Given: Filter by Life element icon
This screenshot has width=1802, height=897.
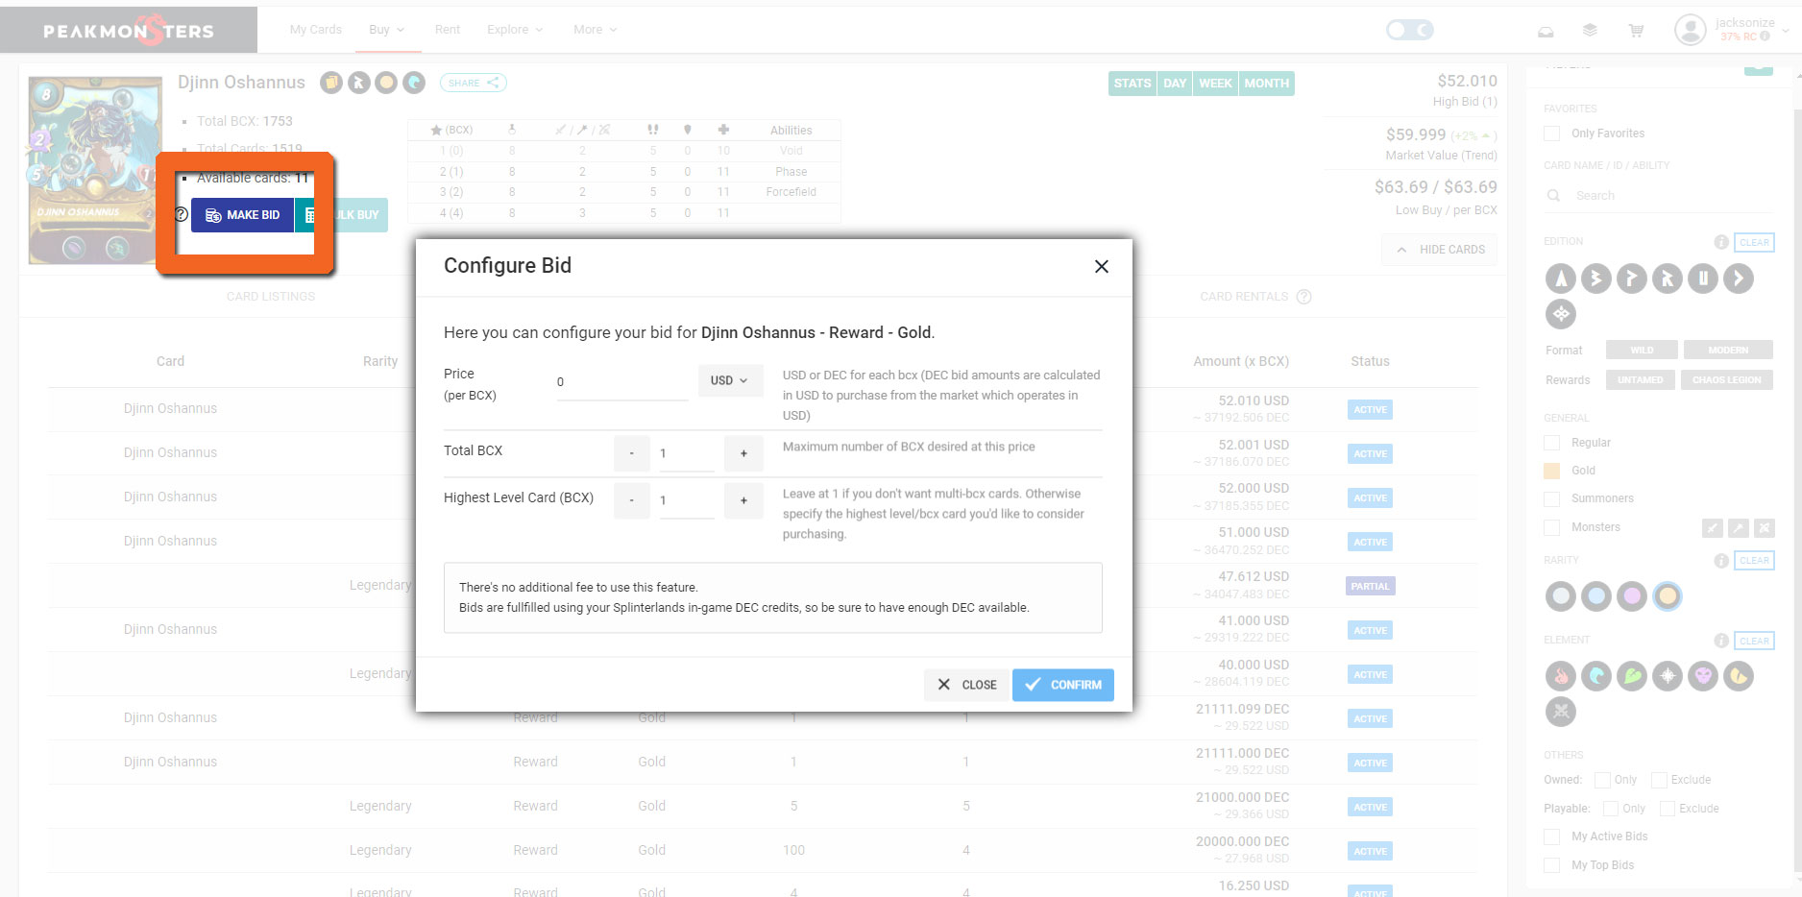Looking at the screenshot, I should [1668, 676].
